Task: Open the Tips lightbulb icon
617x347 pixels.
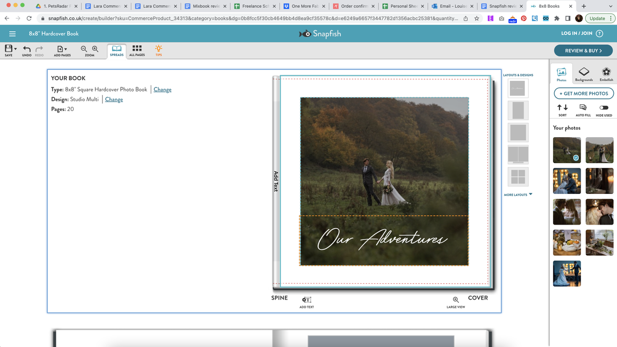Action: (x=158, y=48)
